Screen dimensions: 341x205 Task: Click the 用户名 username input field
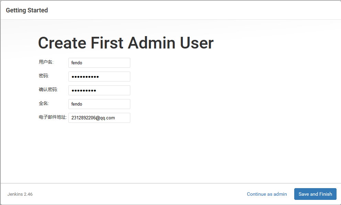click(x=99, y=63)
